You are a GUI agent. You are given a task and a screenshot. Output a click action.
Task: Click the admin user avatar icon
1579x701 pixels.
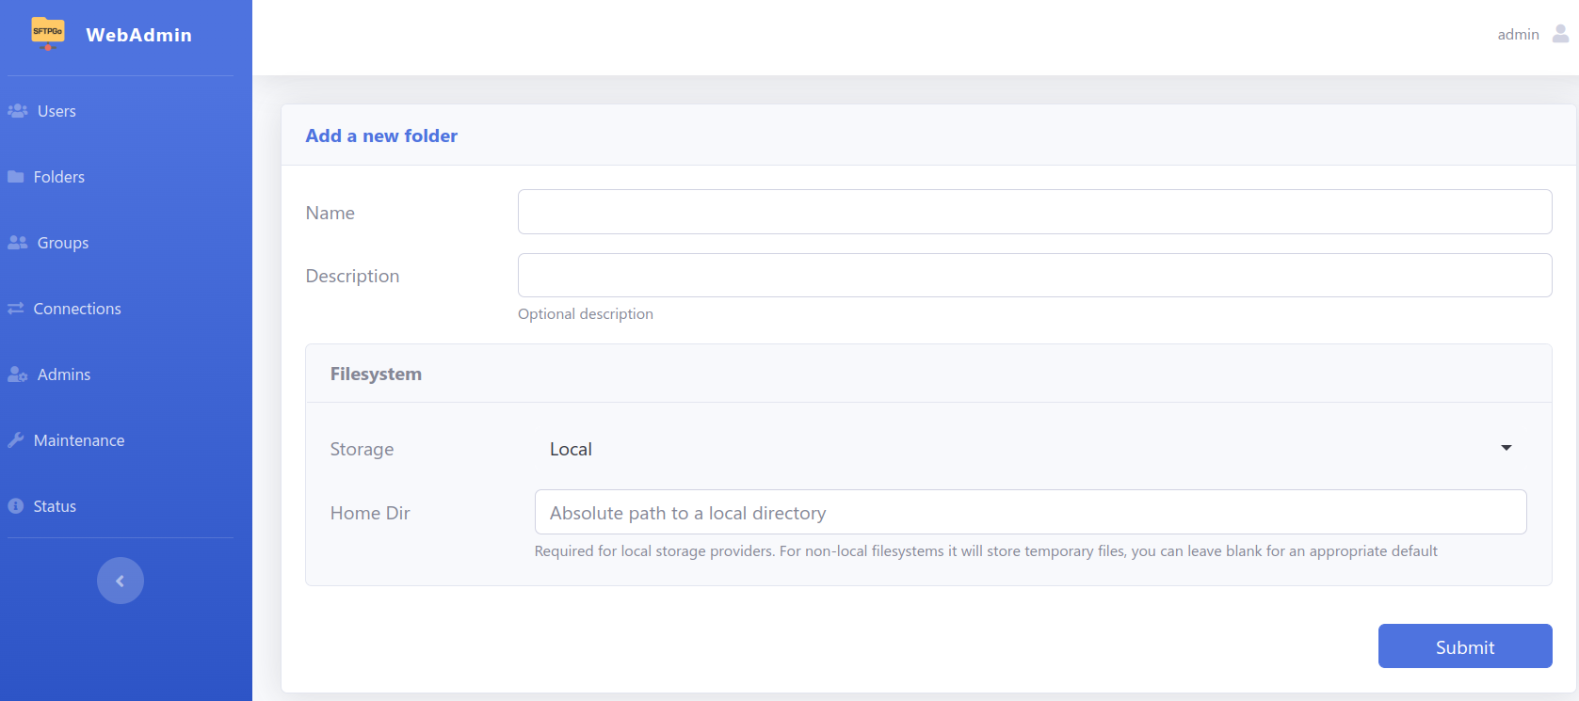1560,34
